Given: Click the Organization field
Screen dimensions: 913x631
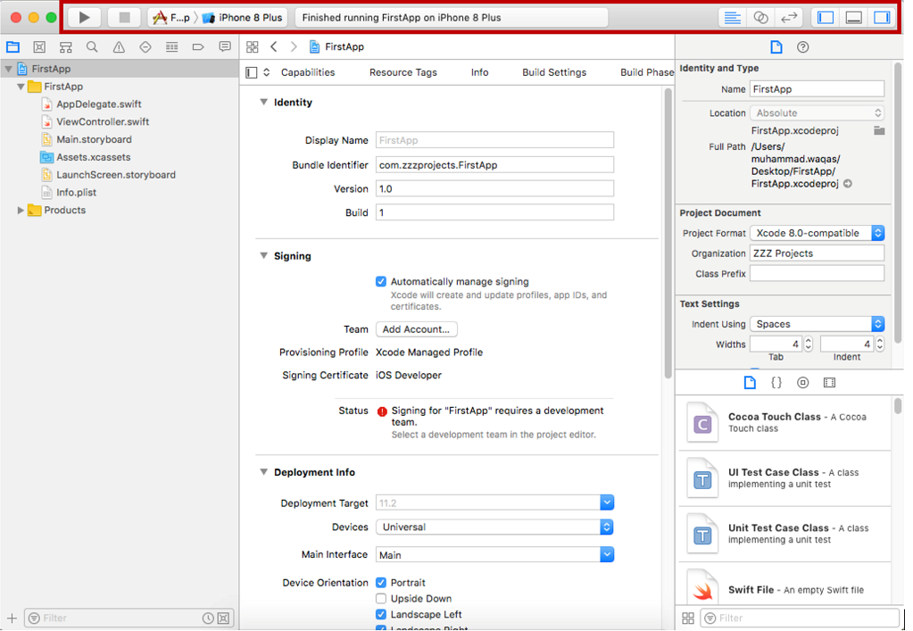Looking at the screenshot, I should 817,253.
